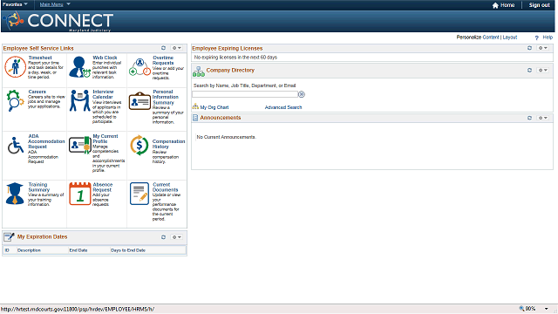The image size is (558, 314).
Task: Open the browser zoom level dropdown
Action: click(547, 309)
